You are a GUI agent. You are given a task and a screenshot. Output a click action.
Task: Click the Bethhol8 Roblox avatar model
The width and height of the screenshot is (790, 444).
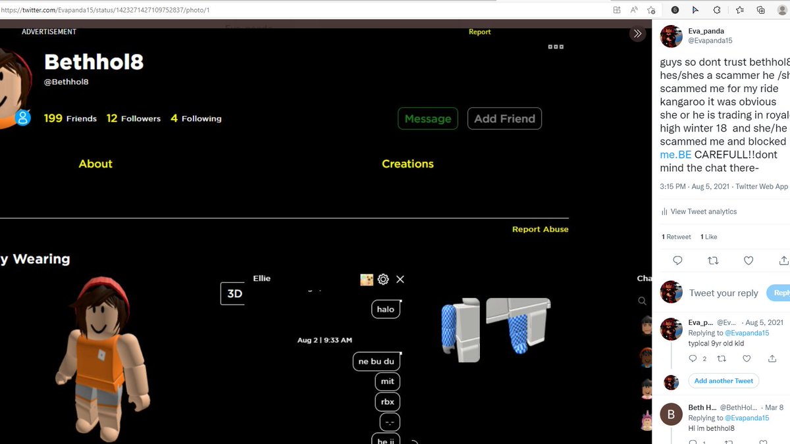coord(101,360)
